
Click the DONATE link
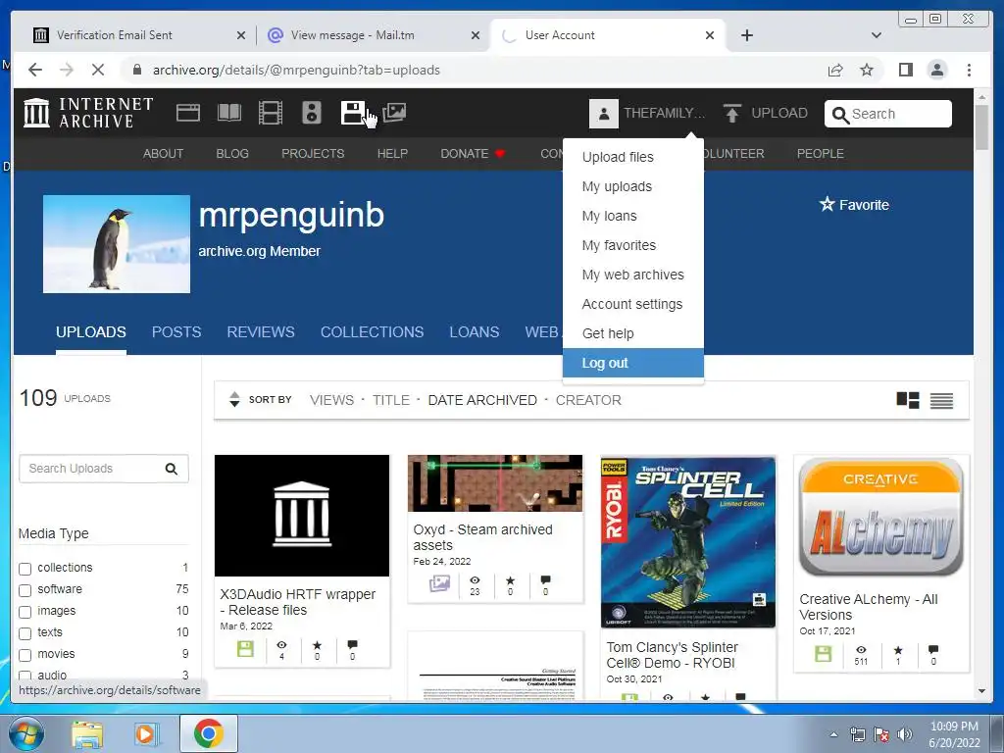[x=473, y=154]
